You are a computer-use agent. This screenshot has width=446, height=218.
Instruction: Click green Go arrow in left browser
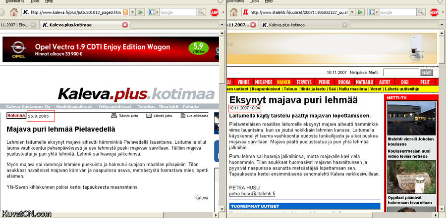click(141, 12)
